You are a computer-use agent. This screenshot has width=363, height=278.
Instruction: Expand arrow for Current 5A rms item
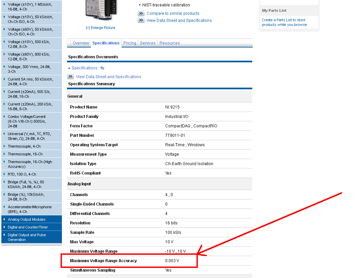coord(4,79)
